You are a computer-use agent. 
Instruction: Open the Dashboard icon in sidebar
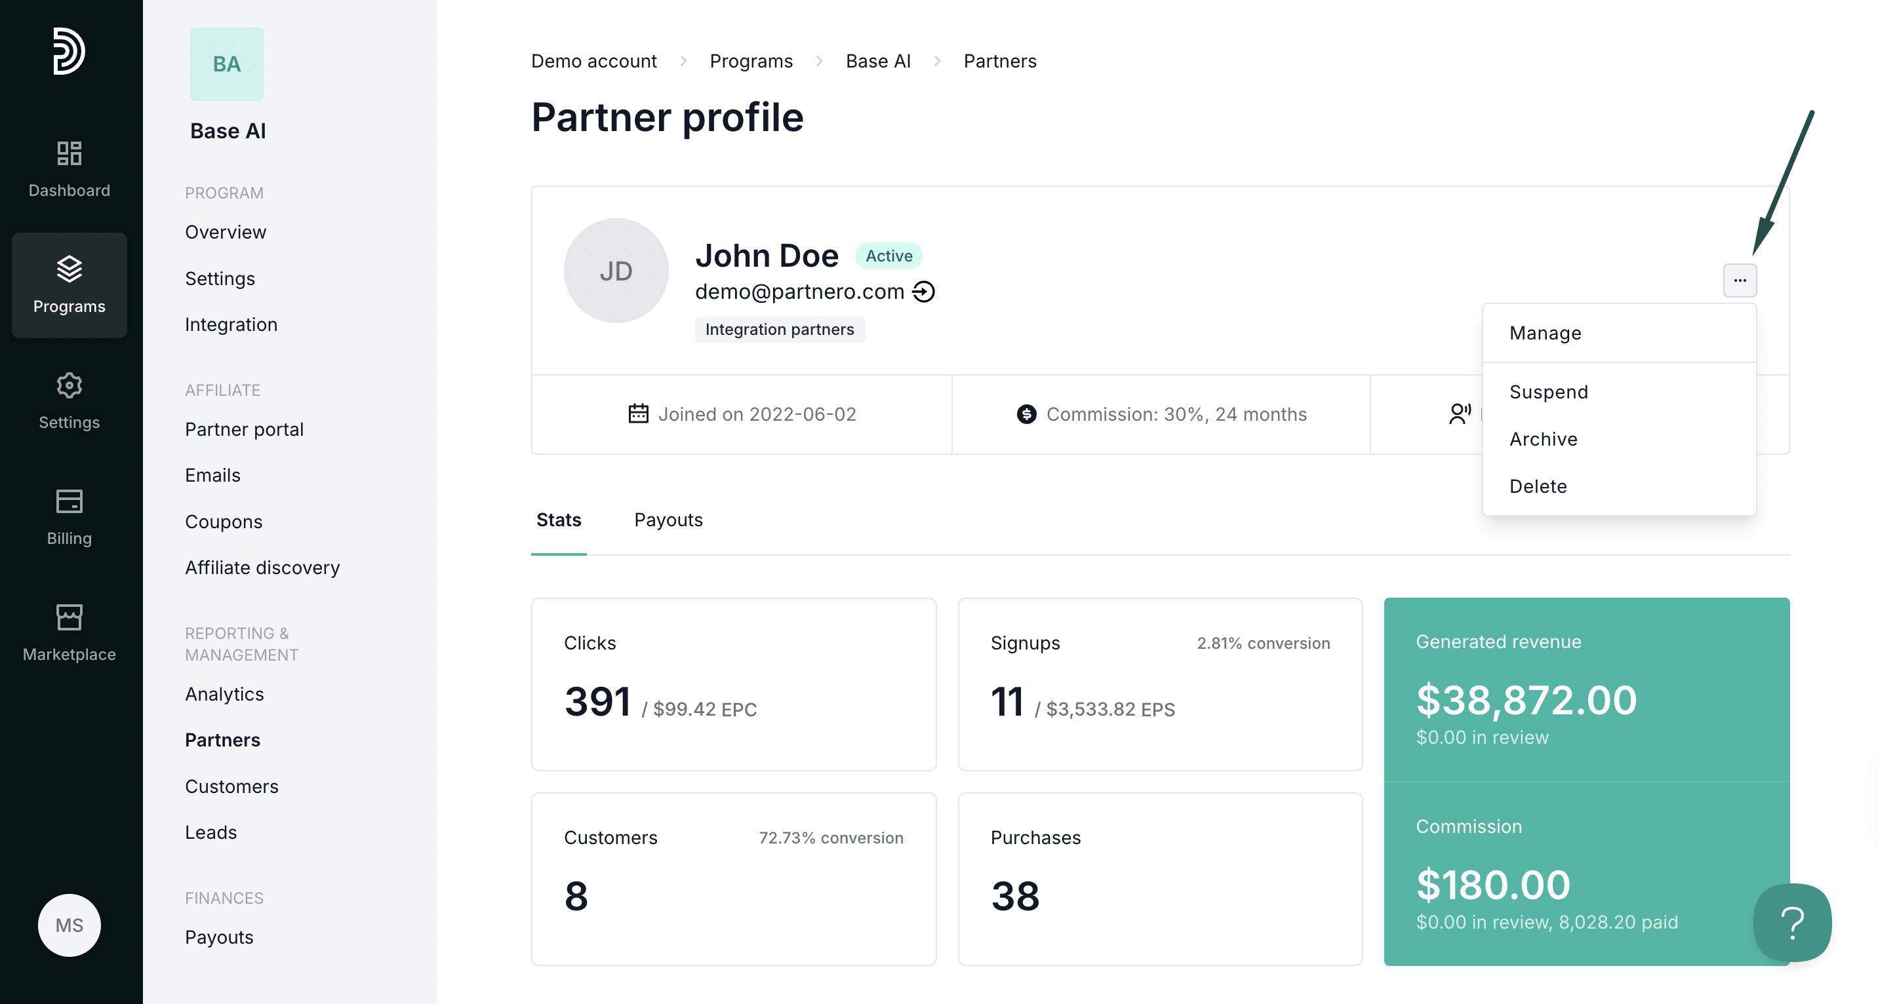[70, 154]
